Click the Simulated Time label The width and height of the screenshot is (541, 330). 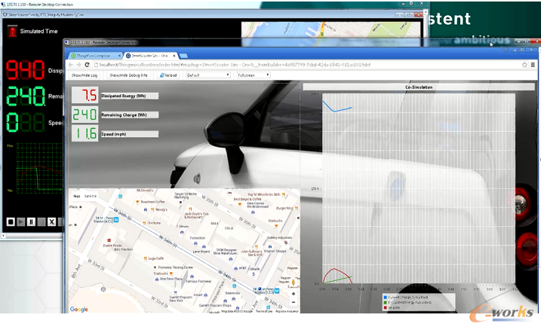click(x=38, y=31)
